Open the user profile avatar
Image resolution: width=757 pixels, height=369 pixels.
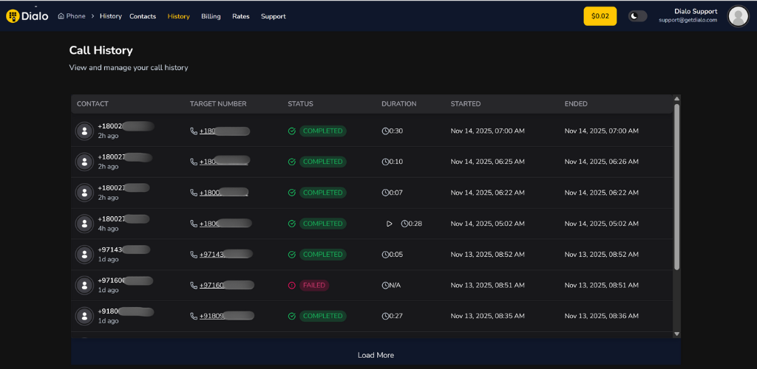(737, 16)
